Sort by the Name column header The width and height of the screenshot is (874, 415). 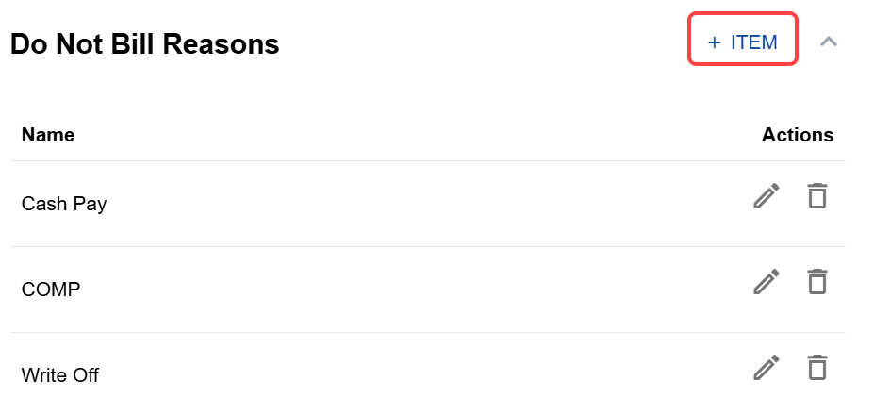48,135
